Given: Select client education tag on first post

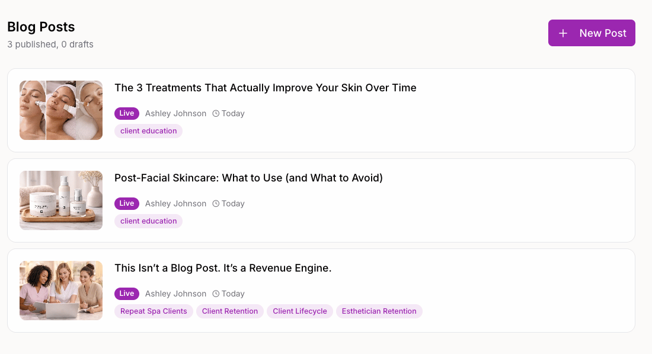Looking at the screenshot, I should tap(148, 131).
